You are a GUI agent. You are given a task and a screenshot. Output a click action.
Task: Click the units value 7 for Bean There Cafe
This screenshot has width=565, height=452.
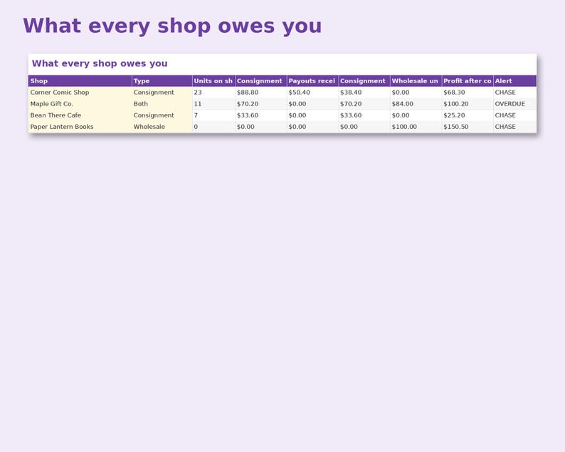pos(196,115)
